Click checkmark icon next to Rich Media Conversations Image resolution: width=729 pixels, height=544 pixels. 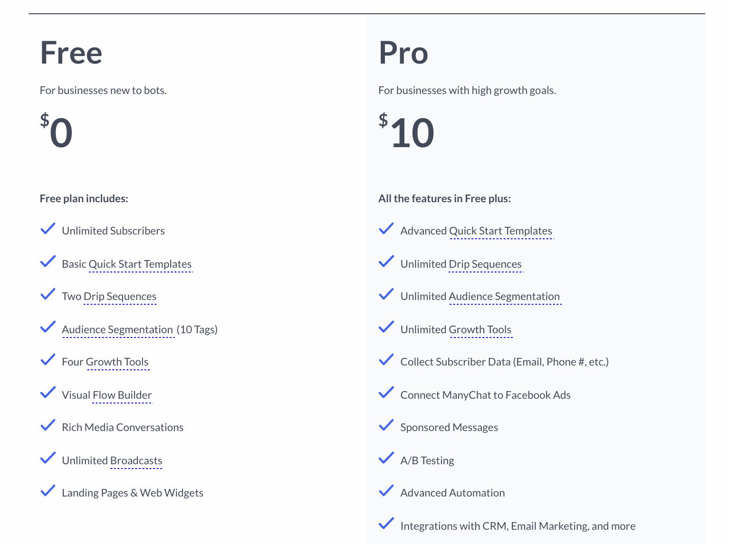(48, 425)
